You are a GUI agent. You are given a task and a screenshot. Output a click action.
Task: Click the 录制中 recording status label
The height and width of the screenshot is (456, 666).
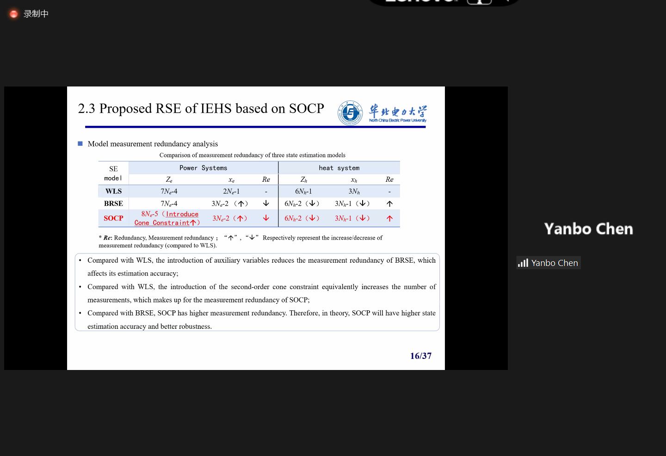(x=36, y=14)
